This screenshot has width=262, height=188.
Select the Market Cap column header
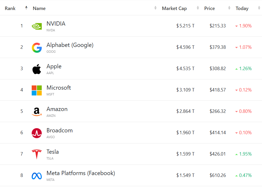(x=174, y=8)
